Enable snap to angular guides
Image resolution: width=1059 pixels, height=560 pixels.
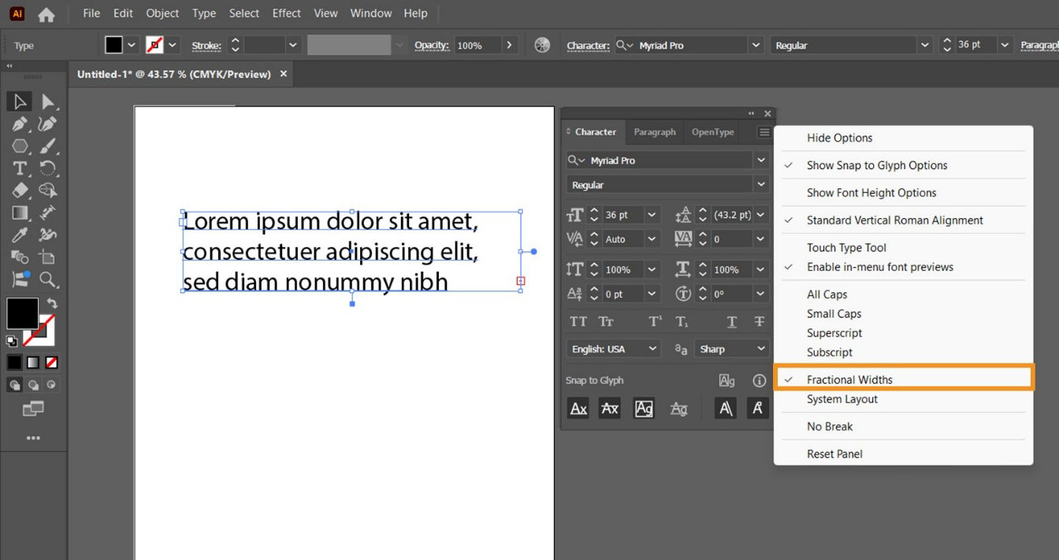pos(725,408)
